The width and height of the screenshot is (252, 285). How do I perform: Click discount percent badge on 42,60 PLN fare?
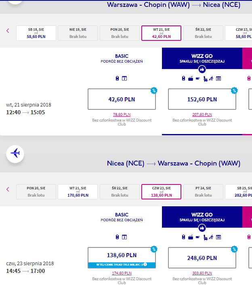(154, 90)
